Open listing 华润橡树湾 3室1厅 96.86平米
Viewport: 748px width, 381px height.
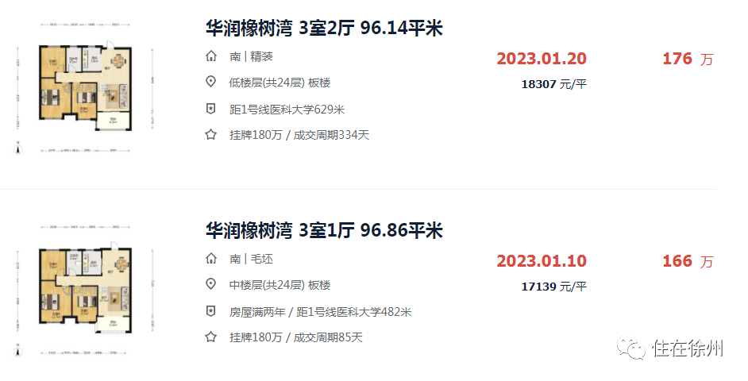325,231
